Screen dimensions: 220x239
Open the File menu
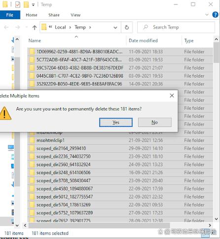(x=9, y=15)
